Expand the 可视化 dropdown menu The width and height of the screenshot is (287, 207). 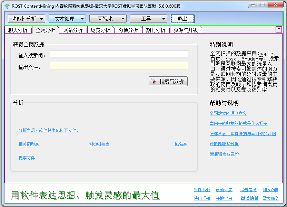click(x=108, y=19)
